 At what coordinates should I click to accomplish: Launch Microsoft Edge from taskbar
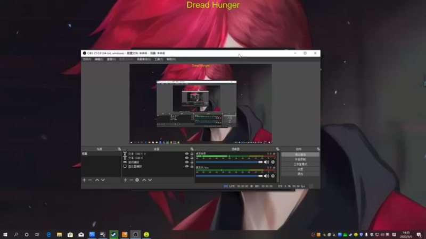point(48,234)
